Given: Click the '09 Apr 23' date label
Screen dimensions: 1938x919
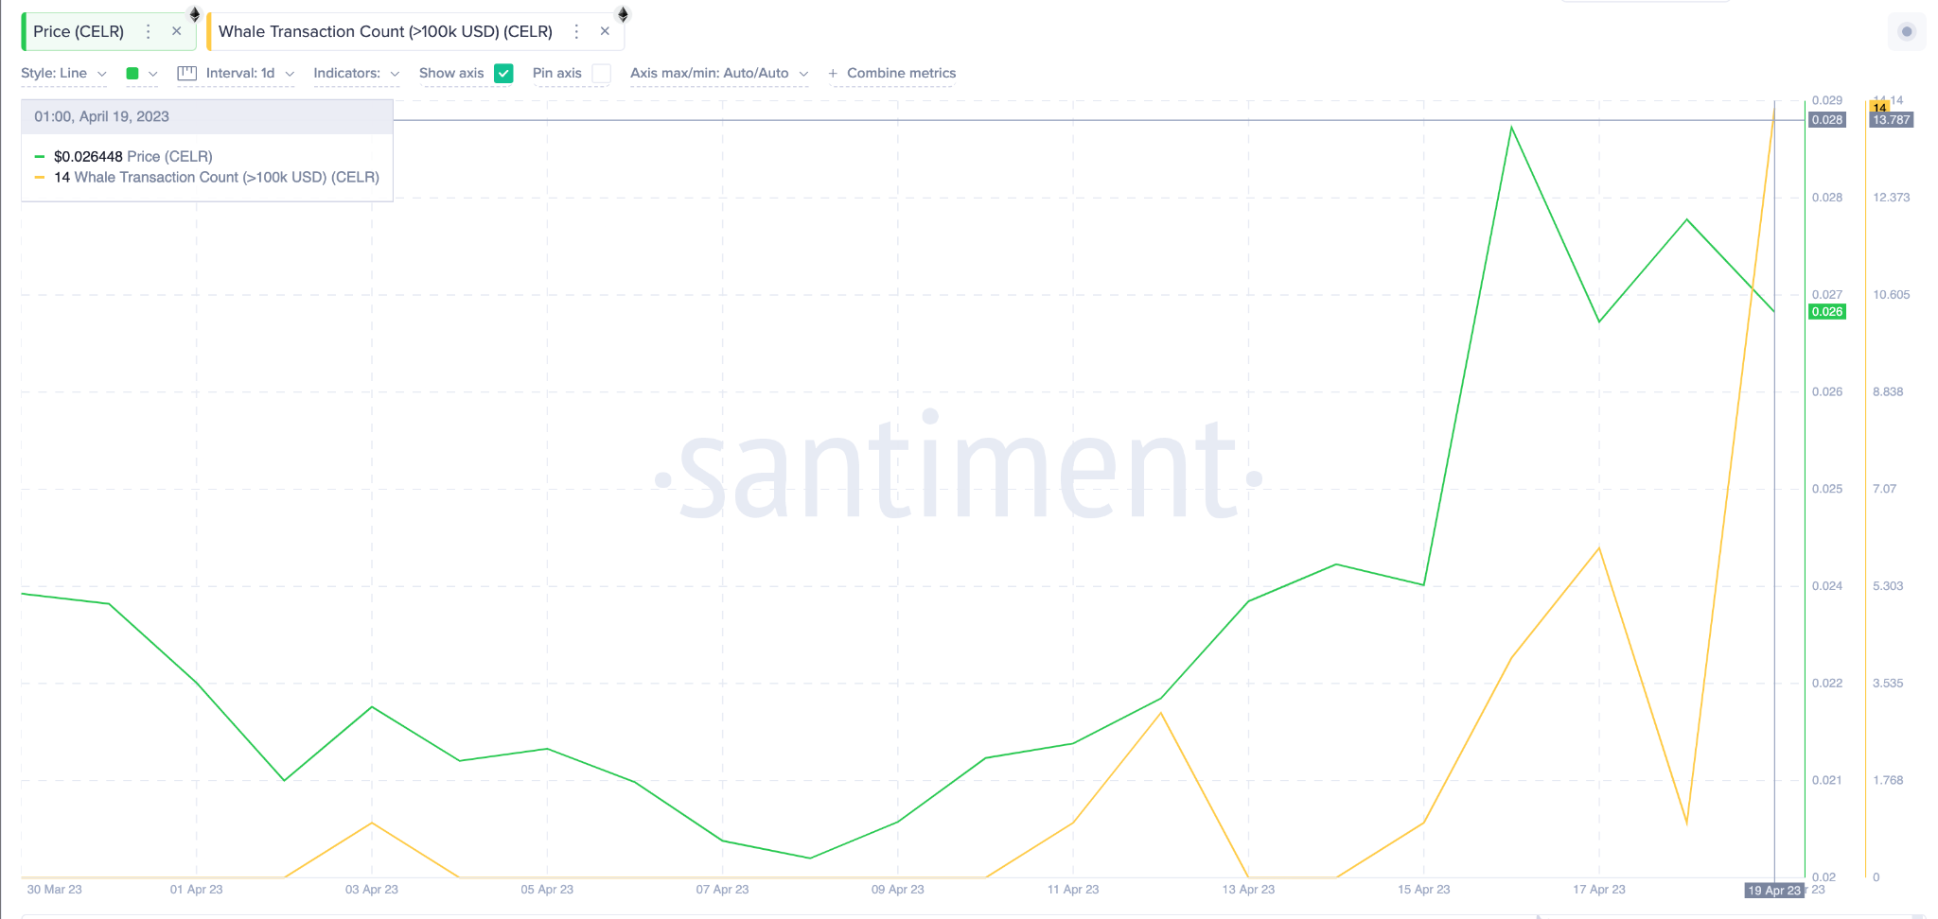Looking at the screenshot, I should [898, 890].
